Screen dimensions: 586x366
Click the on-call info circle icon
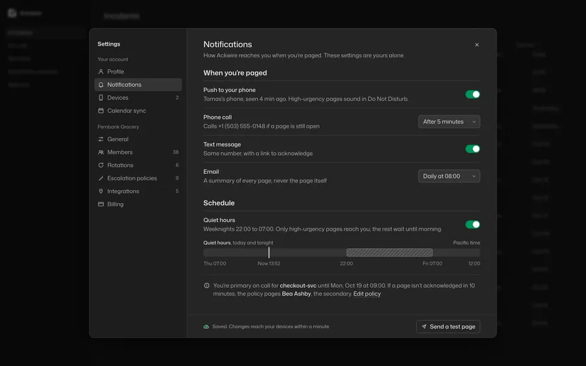pyautogui.click(x=206, y=286)
